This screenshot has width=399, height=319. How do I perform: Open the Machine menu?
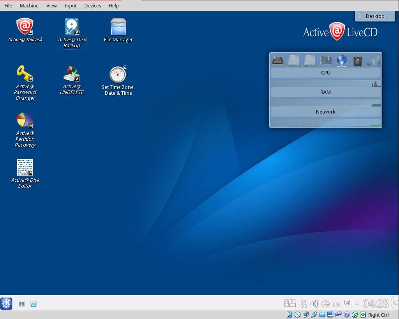(x=29, y=5)
